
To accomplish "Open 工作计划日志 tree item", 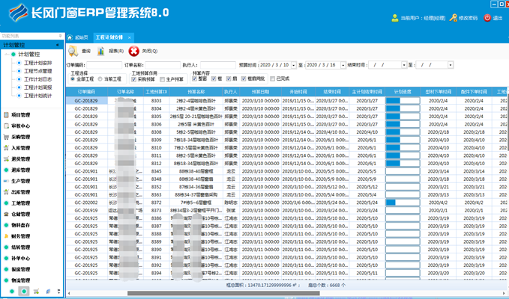I will coord(38,79).
